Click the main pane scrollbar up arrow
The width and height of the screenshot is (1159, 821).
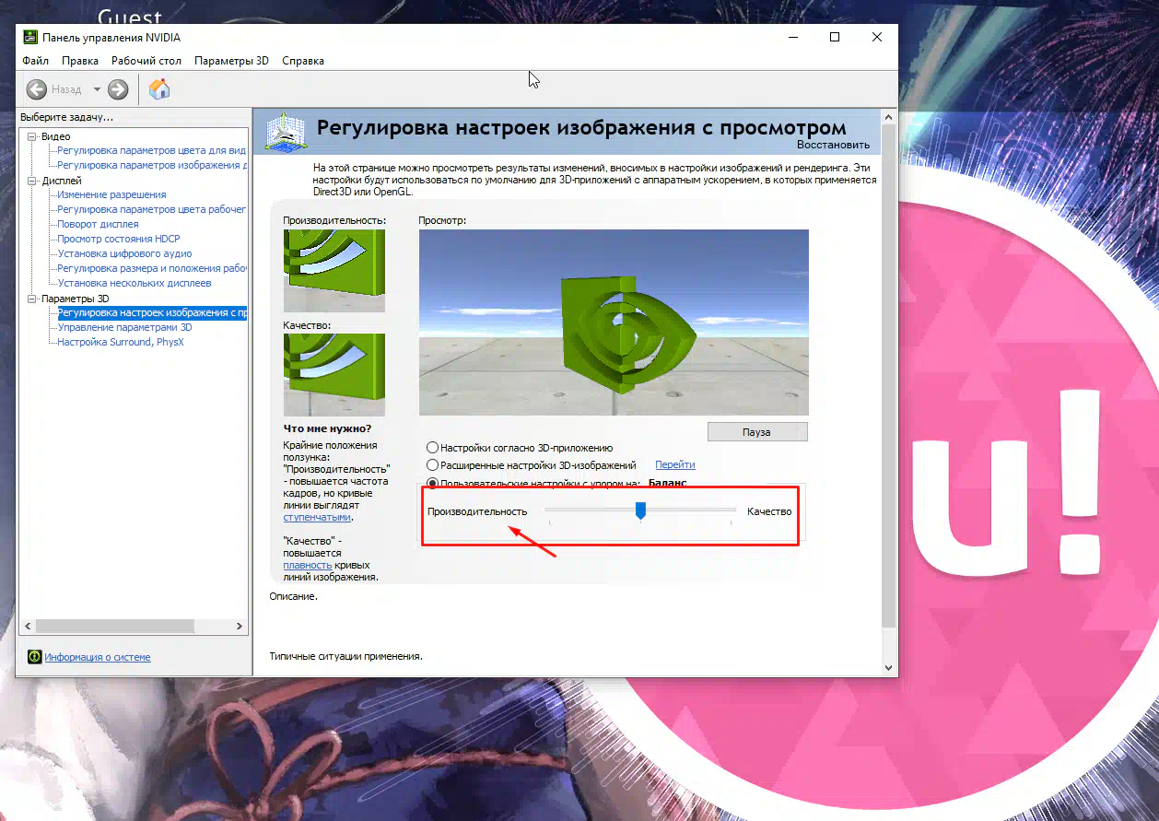tap(888, 118)
